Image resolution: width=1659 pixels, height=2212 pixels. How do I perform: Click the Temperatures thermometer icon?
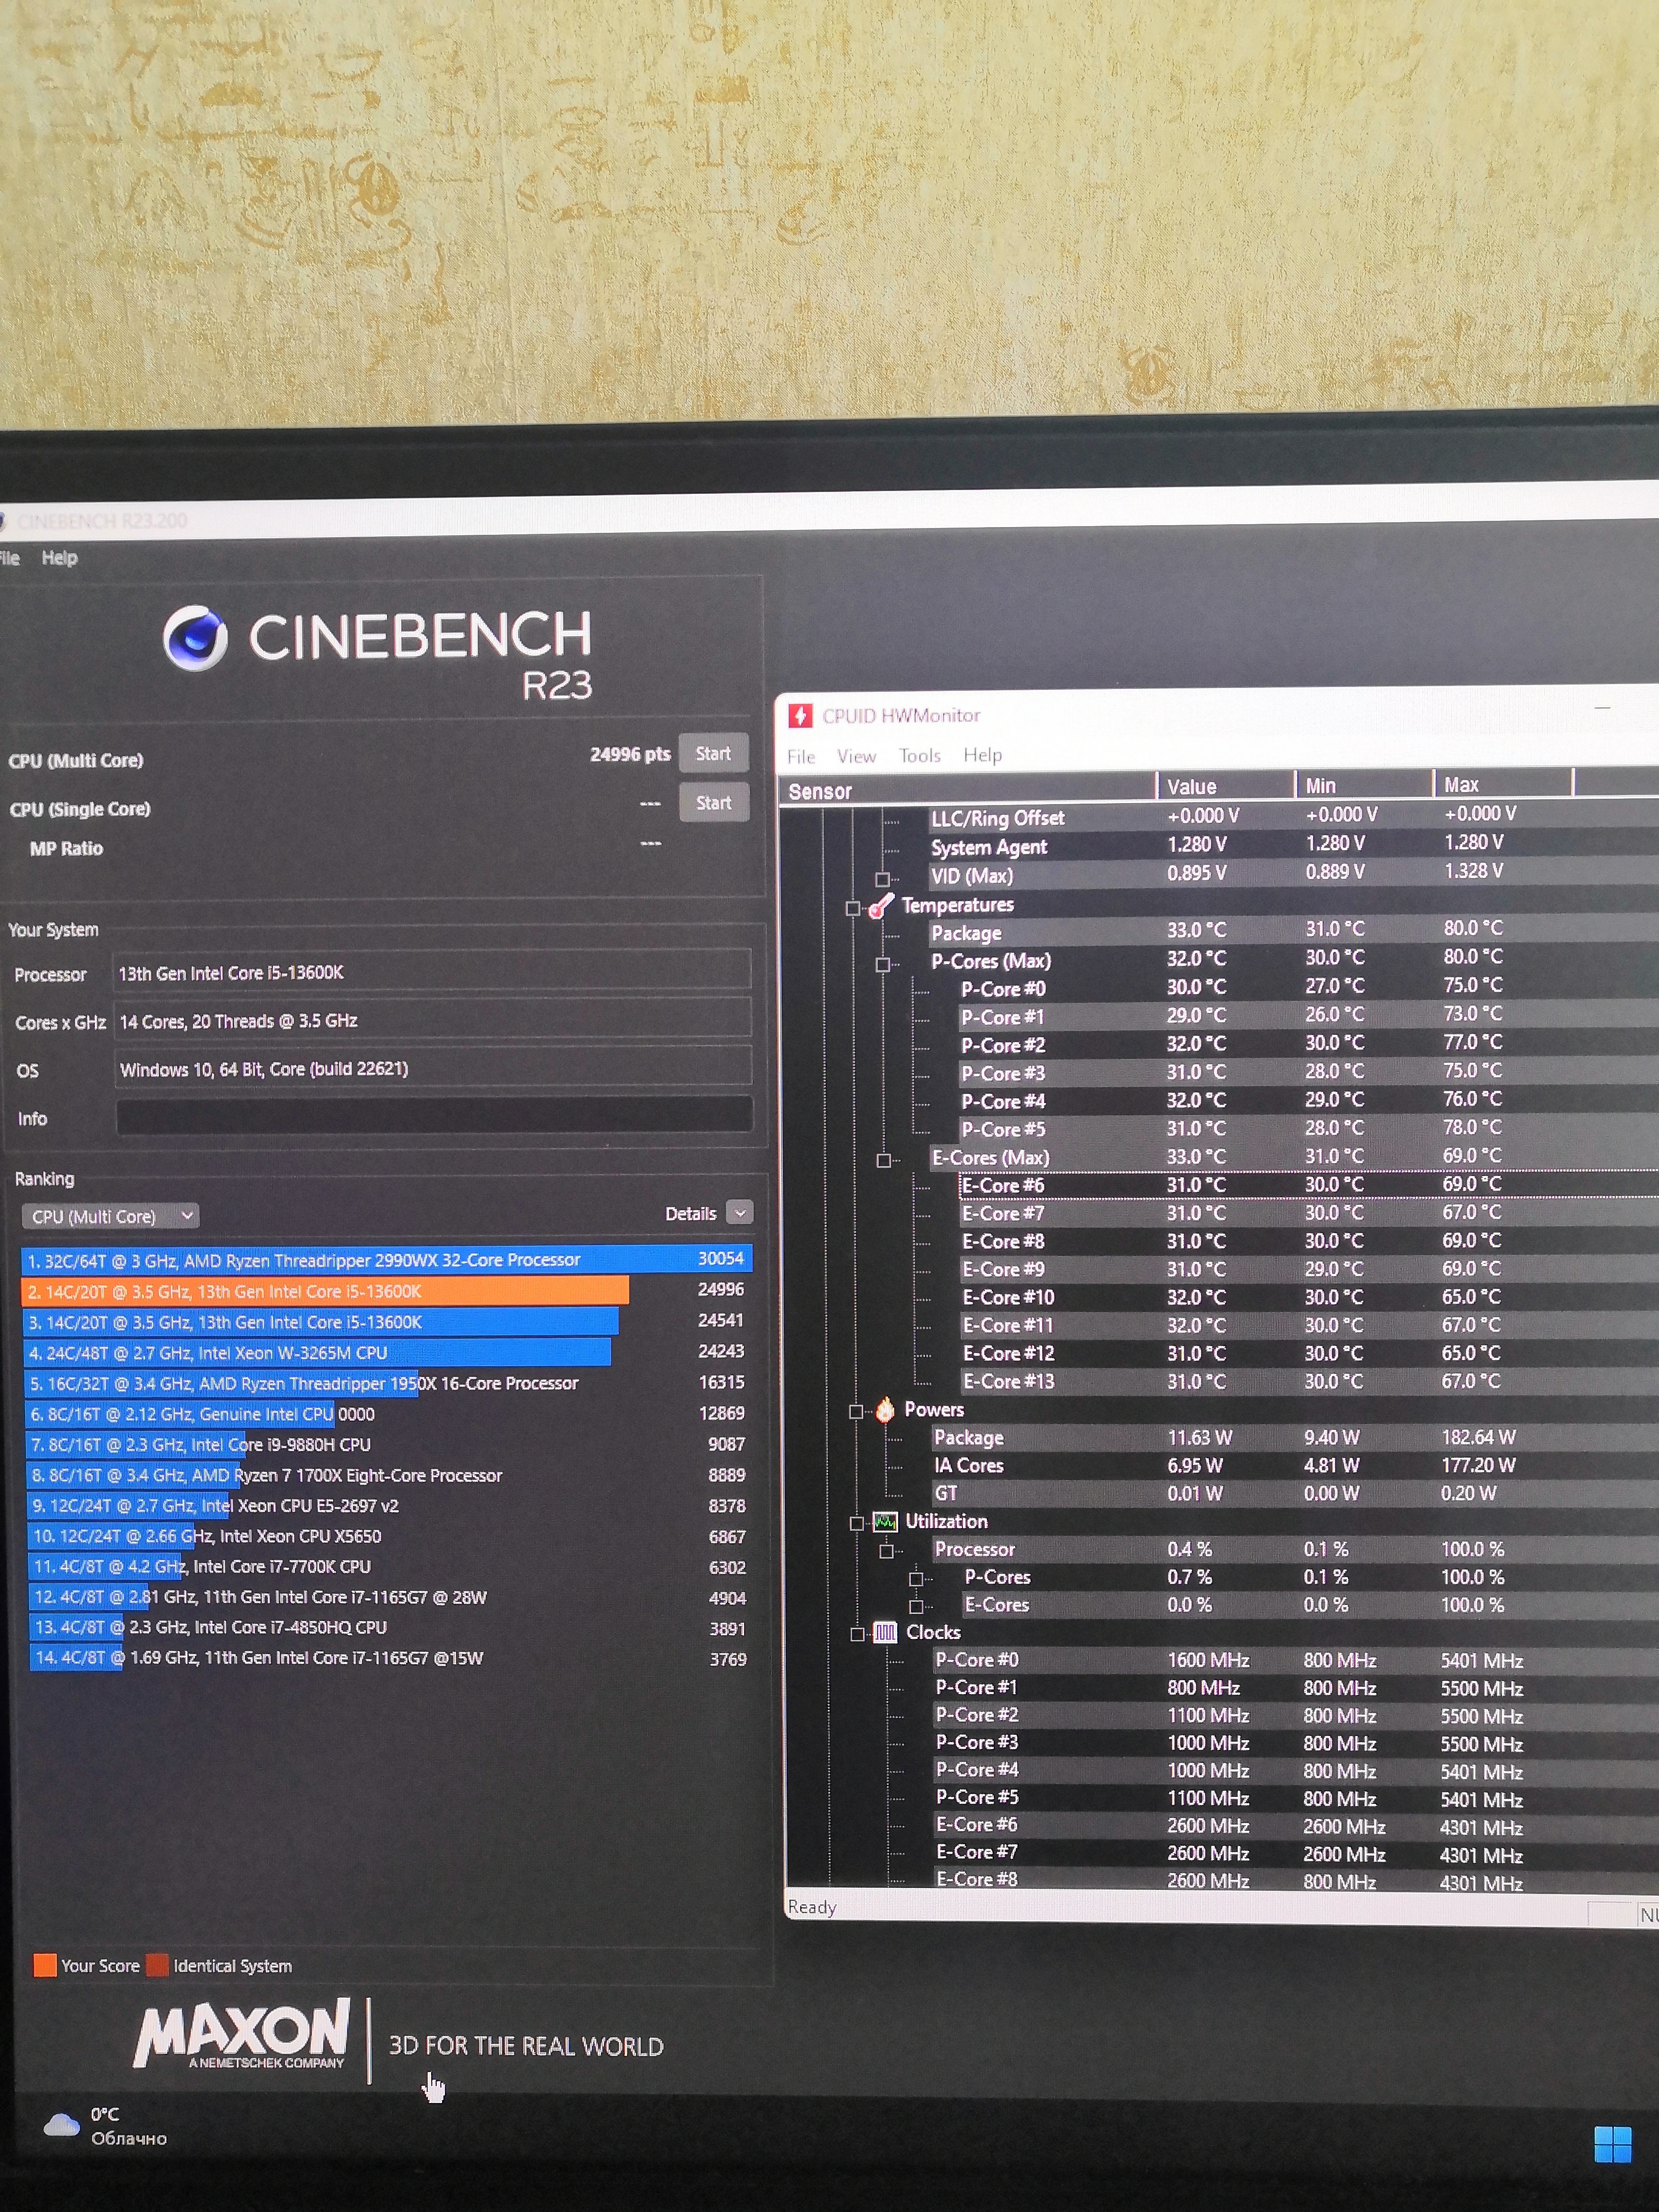881,906
